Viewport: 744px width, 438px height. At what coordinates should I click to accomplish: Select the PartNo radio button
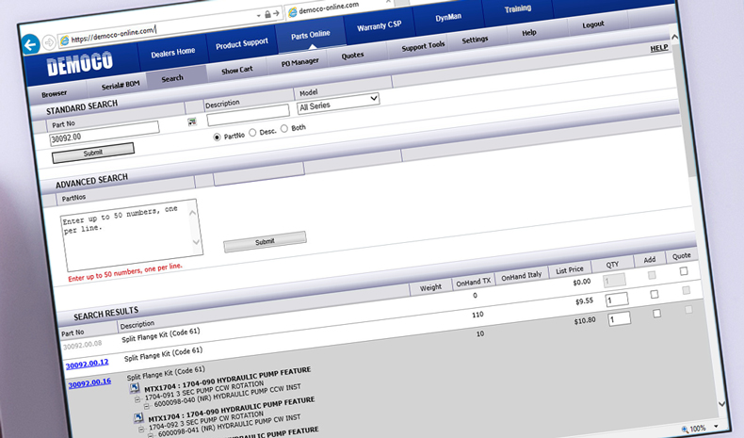218,137
